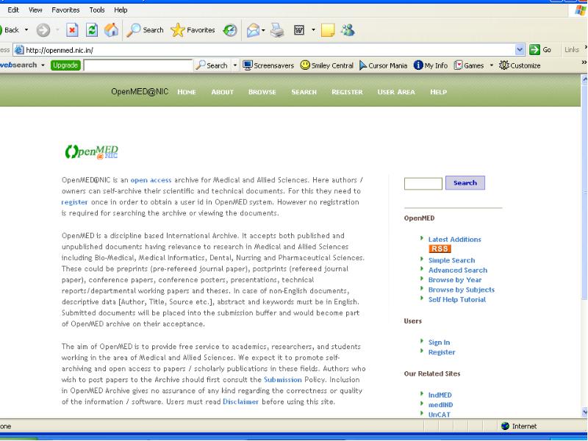Open the toolbar Search options dropdown

(x=235, y=65)
